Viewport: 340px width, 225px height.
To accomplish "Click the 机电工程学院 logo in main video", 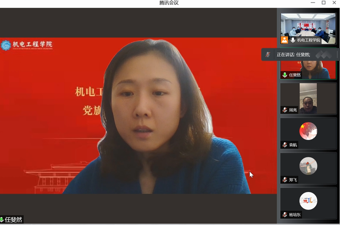I will tap(27, 45).
